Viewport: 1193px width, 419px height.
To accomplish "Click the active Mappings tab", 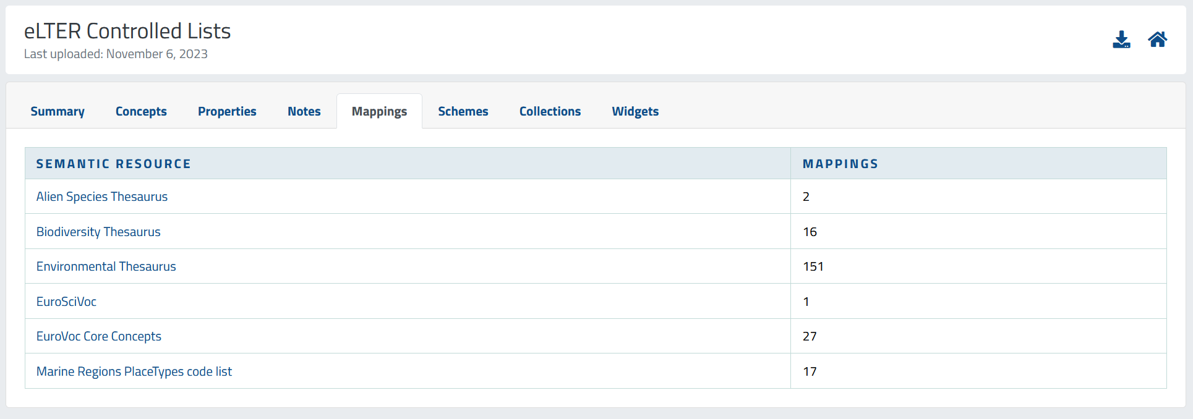I will click(379, 111).
